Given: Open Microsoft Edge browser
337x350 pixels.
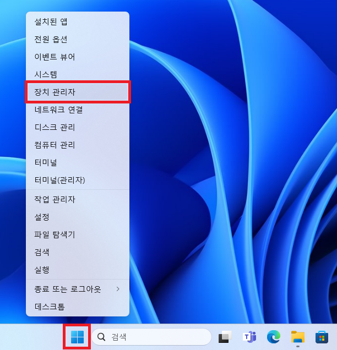Looking at the screenshot, I should (274, 337).
